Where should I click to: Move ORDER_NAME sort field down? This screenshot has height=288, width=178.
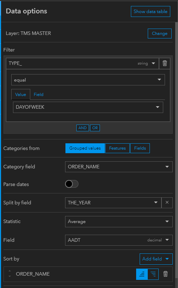(10, 276)
